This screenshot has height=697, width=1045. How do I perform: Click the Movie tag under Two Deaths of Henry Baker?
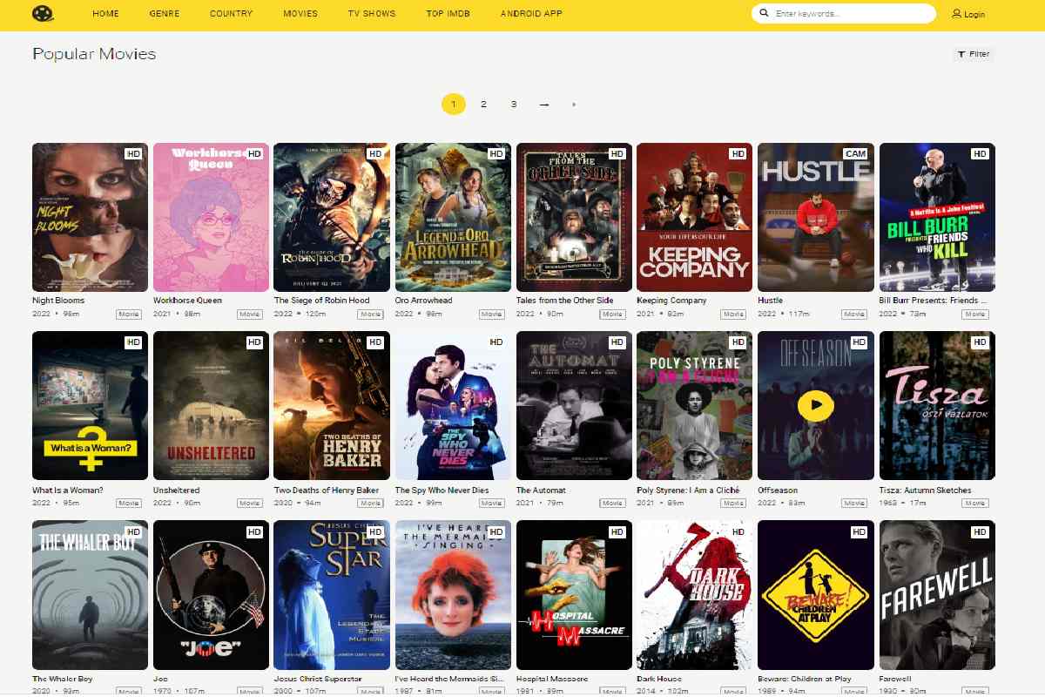pyautogui.click(x=371, y=504)
